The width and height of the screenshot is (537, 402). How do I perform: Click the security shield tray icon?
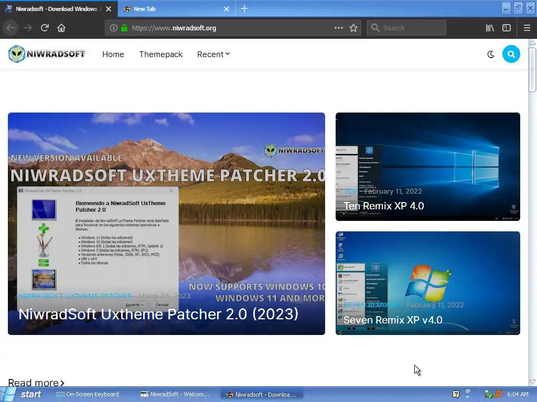pyautogui.click(x=488, y=395)
